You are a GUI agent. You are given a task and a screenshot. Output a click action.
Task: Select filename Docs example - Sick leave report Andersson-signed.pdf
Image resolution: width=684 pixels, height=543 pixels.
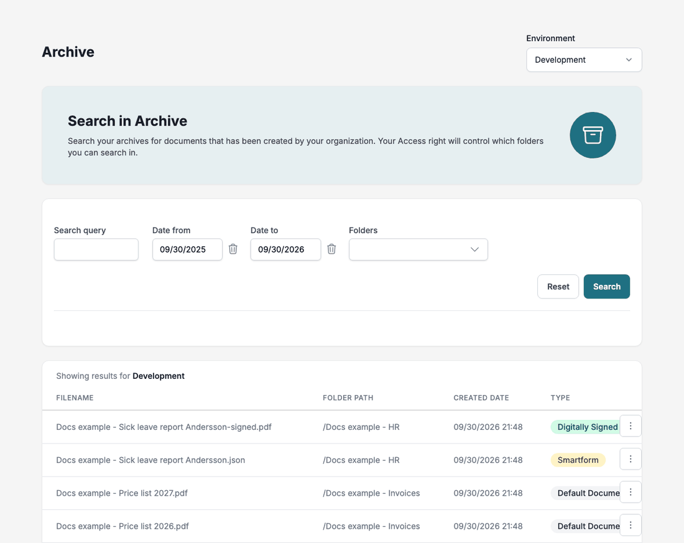point(164,427)
